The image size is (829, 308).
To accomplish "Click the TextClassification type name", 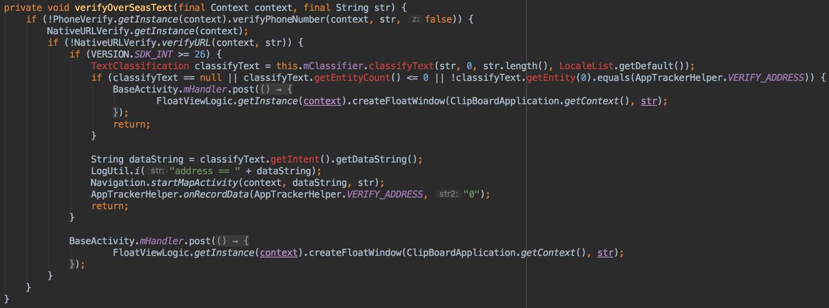I will click(140, 66).
